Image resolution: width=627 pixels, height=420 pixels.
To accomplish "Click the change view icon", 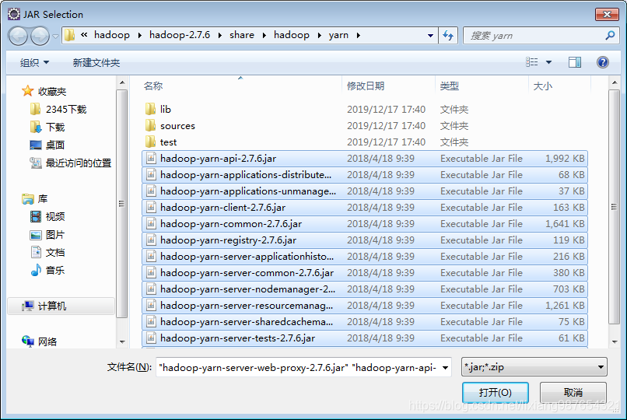I will coord(531,62).
